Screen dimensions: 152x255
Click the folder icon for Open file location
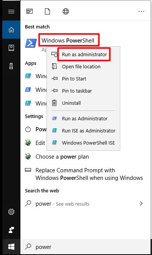click(54, 66)
